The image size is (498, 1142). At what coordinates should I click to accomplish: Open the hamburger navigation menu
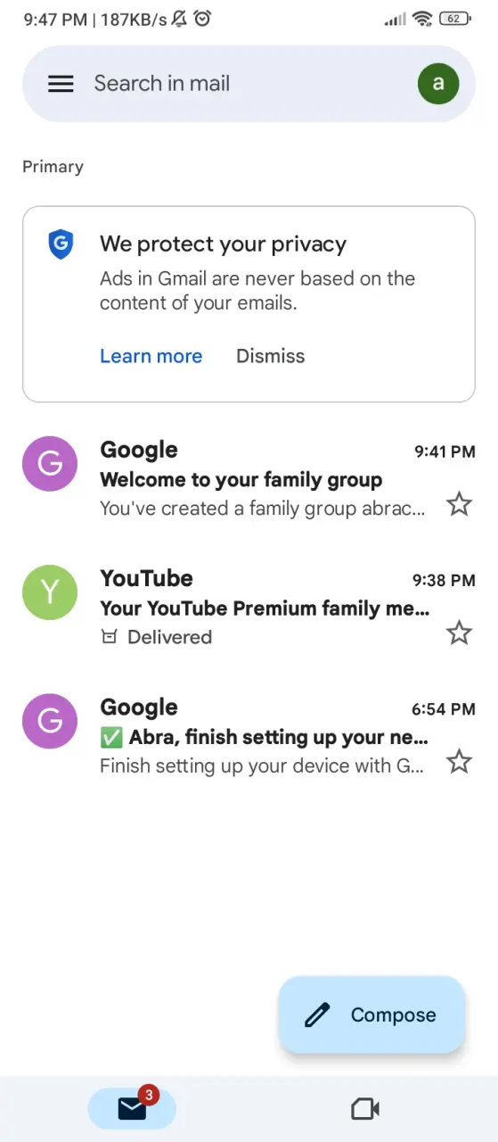(61, 84)
